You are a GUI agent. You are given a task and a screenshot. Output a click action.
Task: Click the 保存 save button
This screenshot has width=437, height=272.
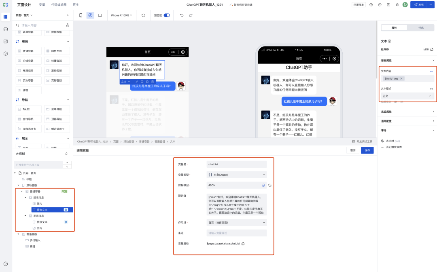[x=367, y=150]
